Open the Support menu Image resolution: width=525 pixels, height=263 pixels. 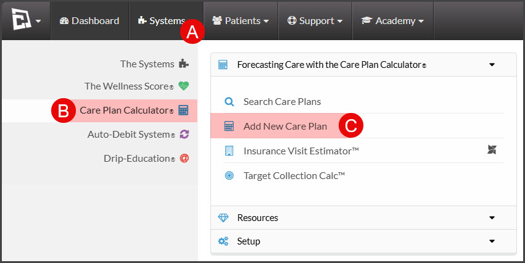click(x=315, y=21)
